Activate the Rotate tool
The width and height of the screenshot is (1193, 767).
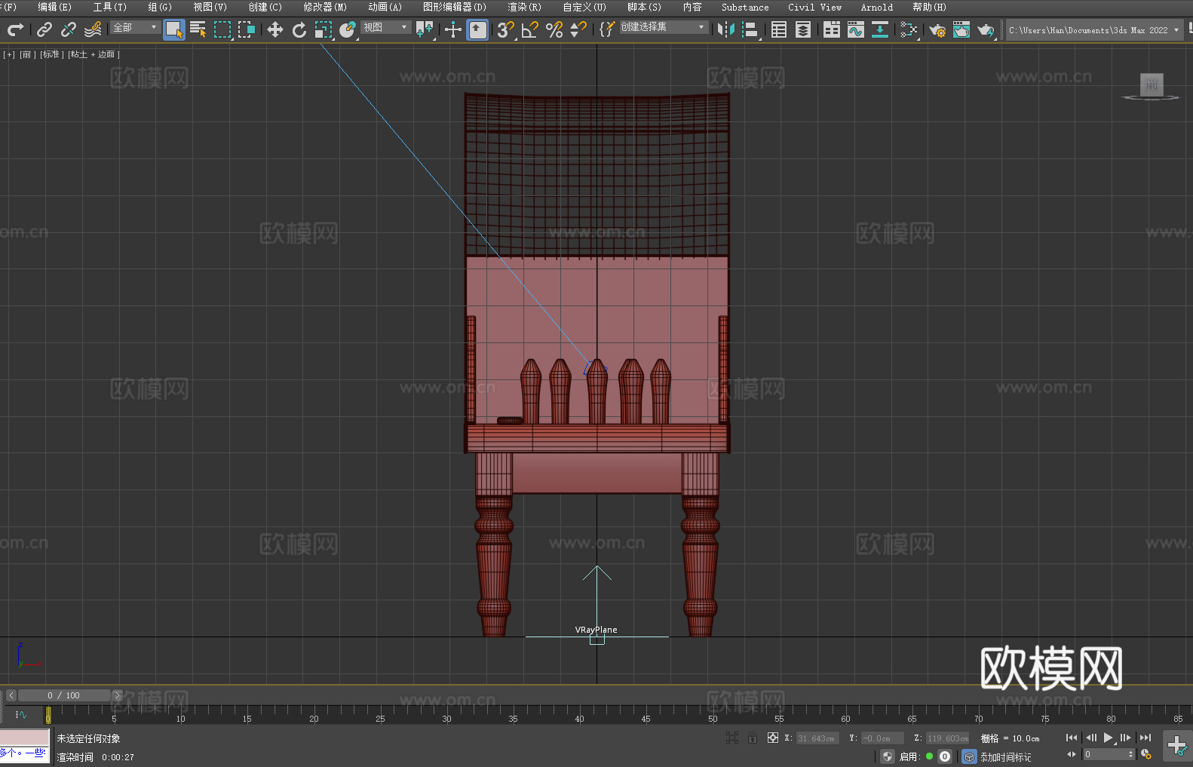point(299,29)
